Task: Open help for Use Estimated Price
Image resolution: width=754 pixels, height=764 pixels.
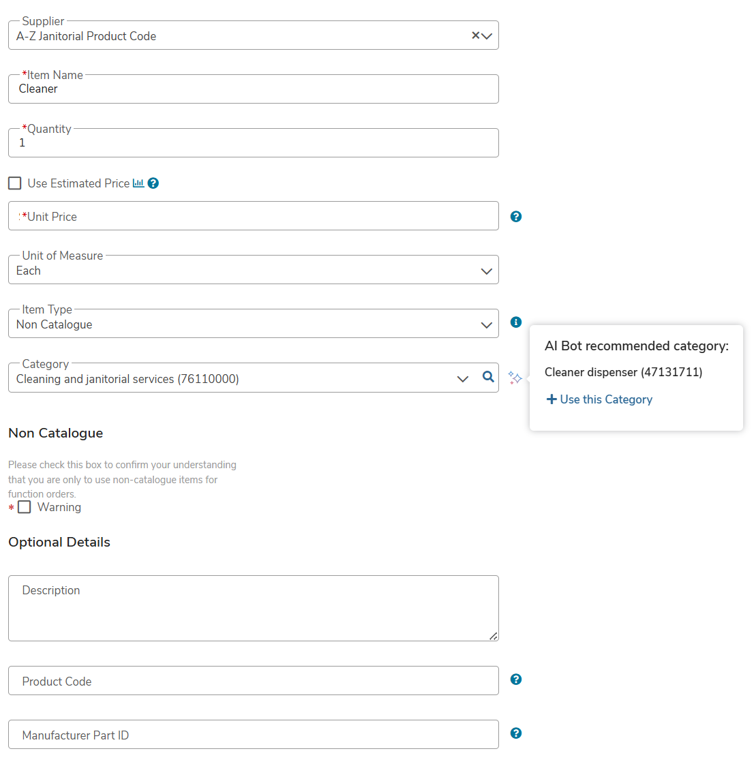Action: tap(153, 183)
